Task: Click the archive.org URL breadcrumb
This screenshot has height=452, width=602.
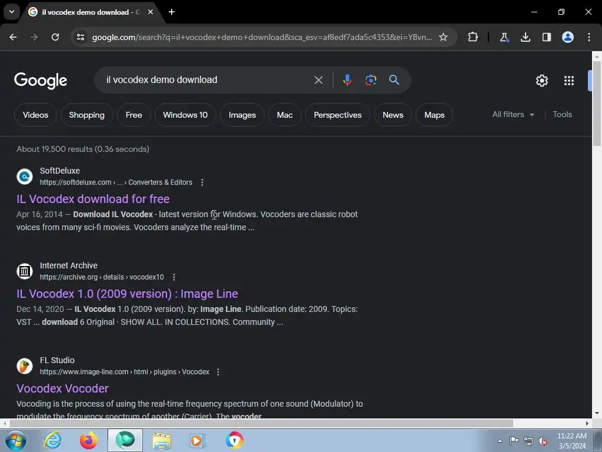Action: click(102, 277)
